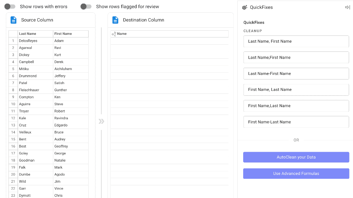Click the first empty Name destination cell
Image resolution: width=353 pixels, height=198 pixels.
pos(170,41)
